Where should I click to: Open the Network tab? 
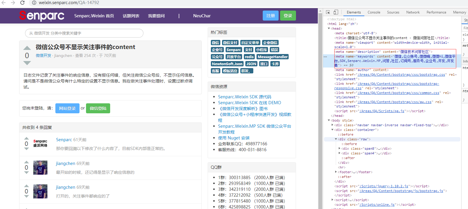413,12
